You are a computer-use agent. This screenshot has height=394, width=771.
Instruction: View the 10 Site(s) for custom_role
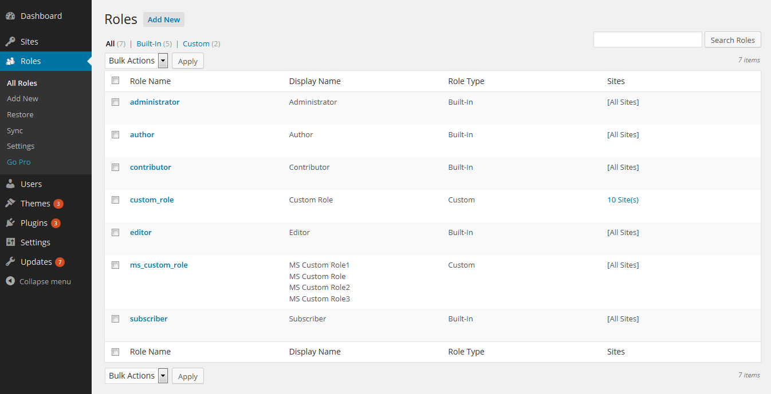623,200
